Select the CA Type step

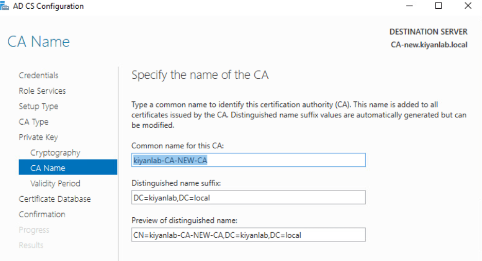pos(33,121)
